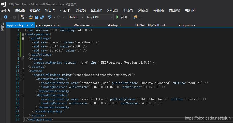233x123 pixels.
Task: Open the 工具(T) menu
Action: [128, 11]
